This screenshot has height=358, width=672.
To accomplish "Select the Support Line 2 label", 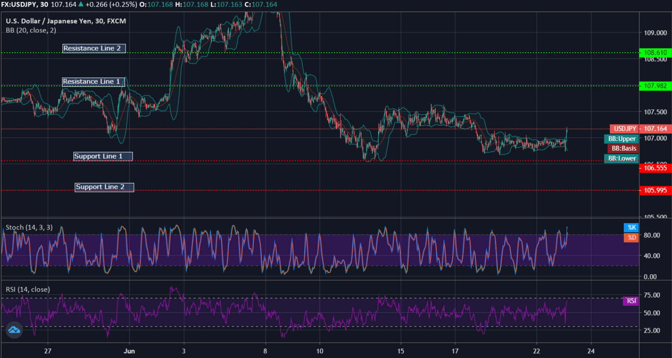I will [104, 187].
